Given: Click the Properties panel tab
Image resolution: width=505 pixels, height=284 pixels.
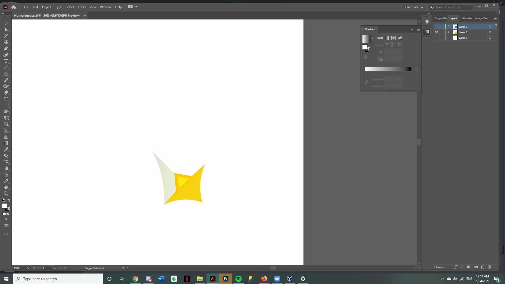Looking at the screenshot, I should click(x=441, y=18).
